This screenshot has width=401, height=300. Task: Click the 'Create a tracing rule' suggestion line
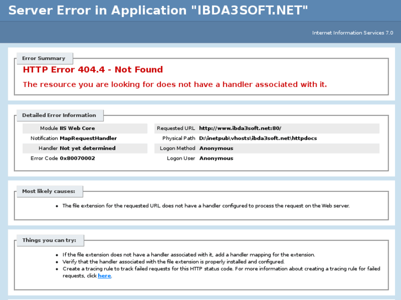pos(222,272)
